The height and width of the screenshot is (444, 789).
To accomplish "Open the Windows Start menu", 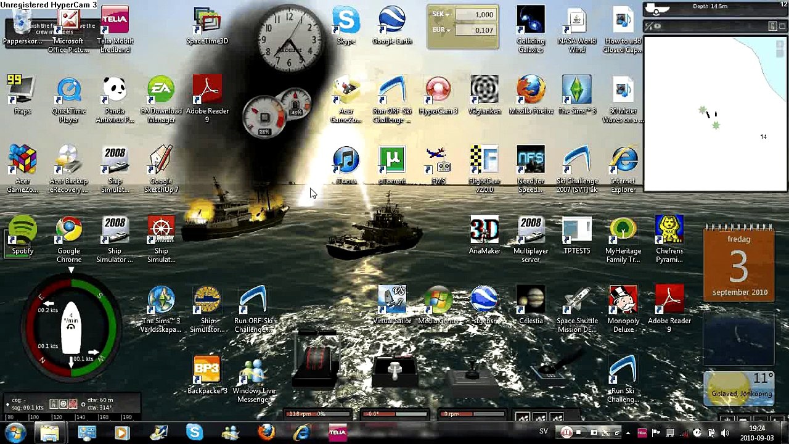I will [x=15, y=432].
